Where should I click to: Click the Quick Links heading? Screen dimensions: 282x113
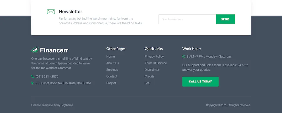coord(154,49)
